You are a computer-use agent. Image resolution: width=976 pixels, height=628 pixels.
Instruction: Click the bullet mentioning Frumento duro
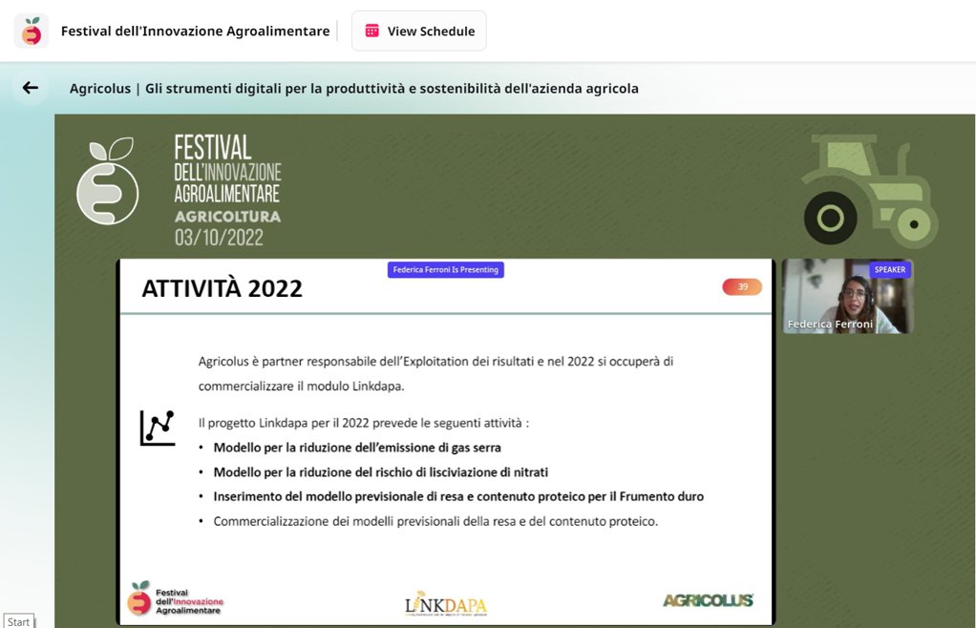pyautogui.click(x=458, y=497)
